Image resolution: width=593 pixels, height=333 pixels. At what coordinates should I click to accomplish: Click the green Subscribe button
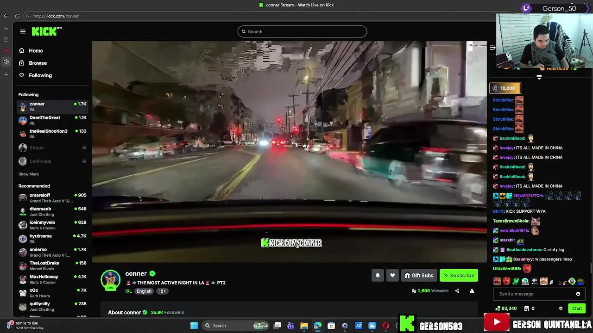tap(459, 275)
